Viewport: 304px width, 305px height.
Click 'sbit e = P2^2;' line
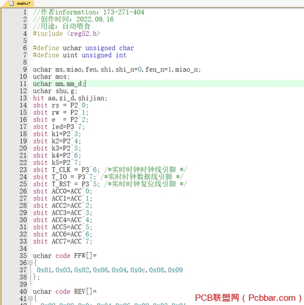[x=61, y=120]
